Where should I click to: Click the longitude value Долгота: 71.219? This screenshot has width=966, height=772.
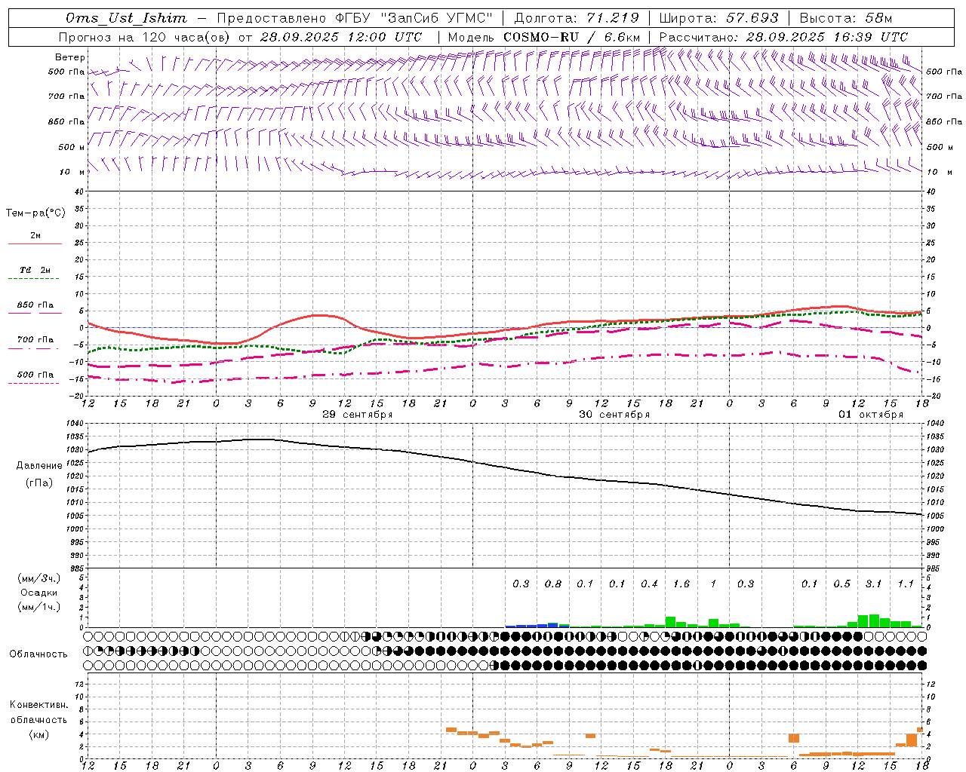coord(577,18)
